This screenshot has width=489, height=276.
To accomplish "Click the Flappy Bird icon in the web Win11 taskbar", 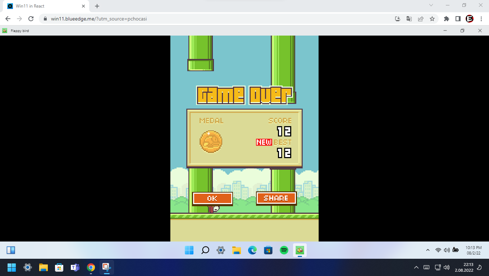I will [300, 250].
